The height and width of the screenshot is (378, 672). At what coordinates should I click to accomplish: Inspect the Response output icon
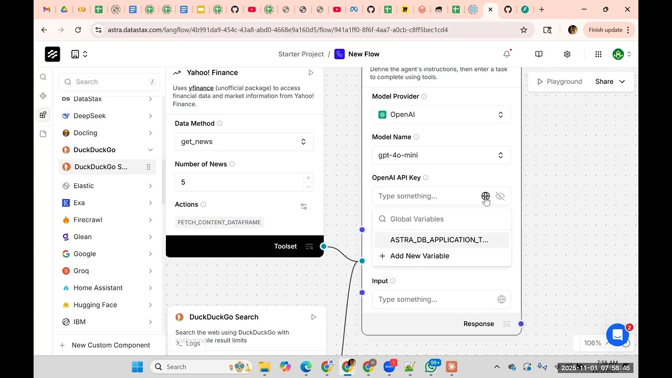coord(506,324)
